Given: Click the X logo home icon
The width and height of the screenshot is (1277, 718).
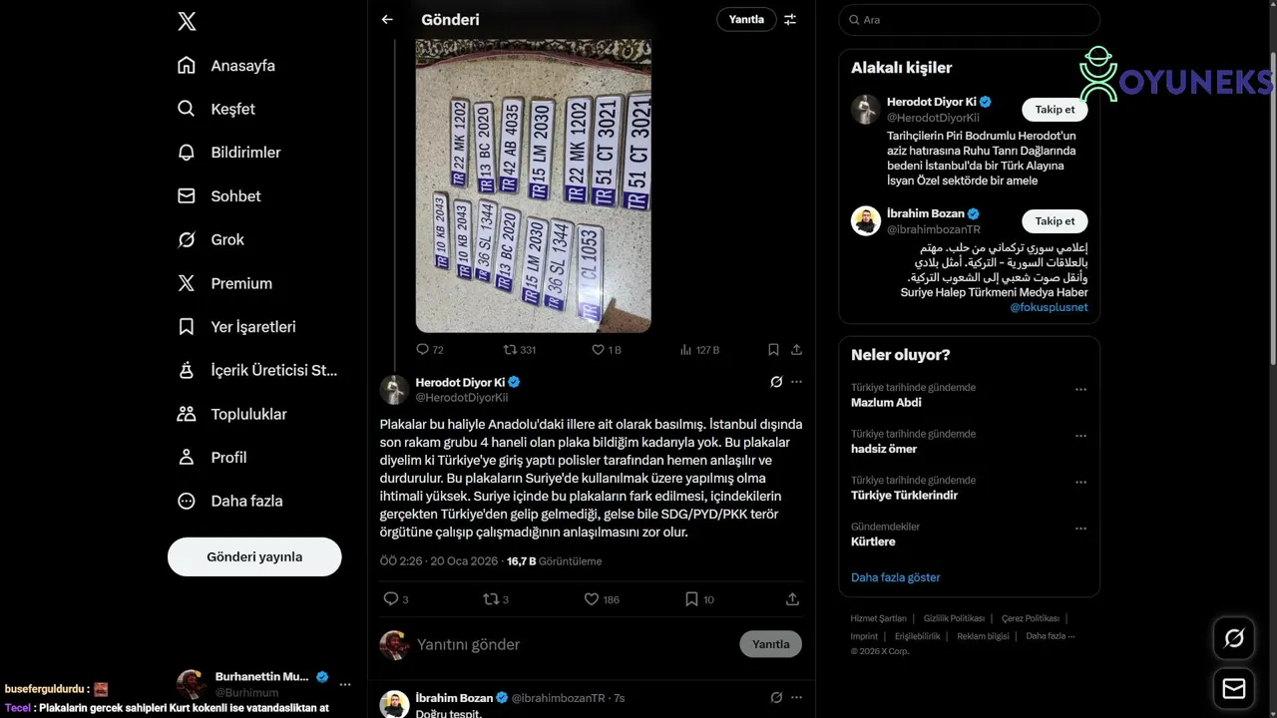Looking at the screenshot, I should click(x=187, y=21).
